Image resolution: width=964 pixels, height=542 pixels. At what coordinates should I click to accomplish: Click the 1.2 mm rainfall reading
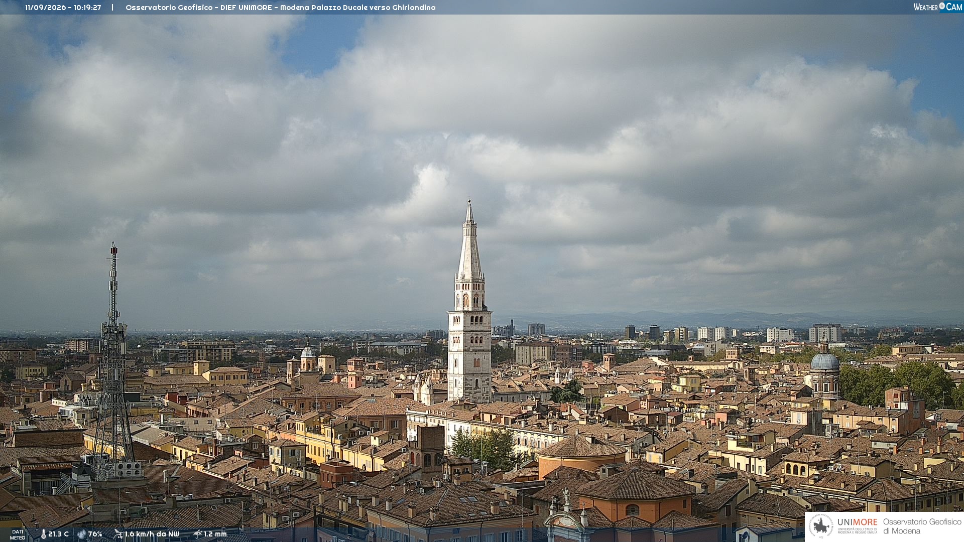click(215, 534)
